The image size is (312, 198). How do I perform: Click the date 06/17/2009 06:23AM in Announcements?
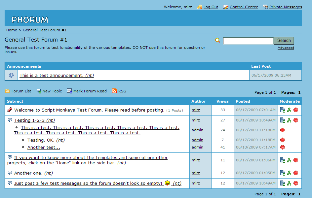271,75
